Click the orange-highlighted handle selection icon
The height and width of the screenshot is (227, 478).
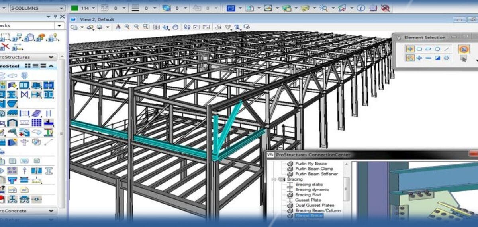click(x=464, y=49)
